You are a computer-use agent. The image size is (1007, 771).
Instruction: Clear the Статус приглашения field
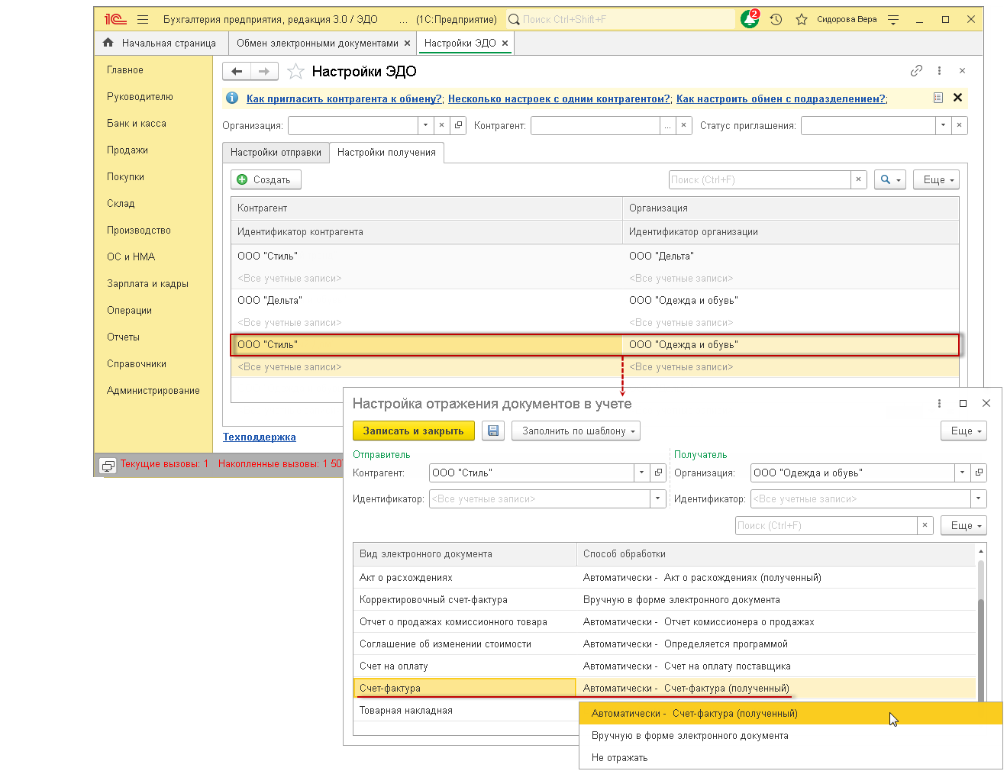coord(960,125)
